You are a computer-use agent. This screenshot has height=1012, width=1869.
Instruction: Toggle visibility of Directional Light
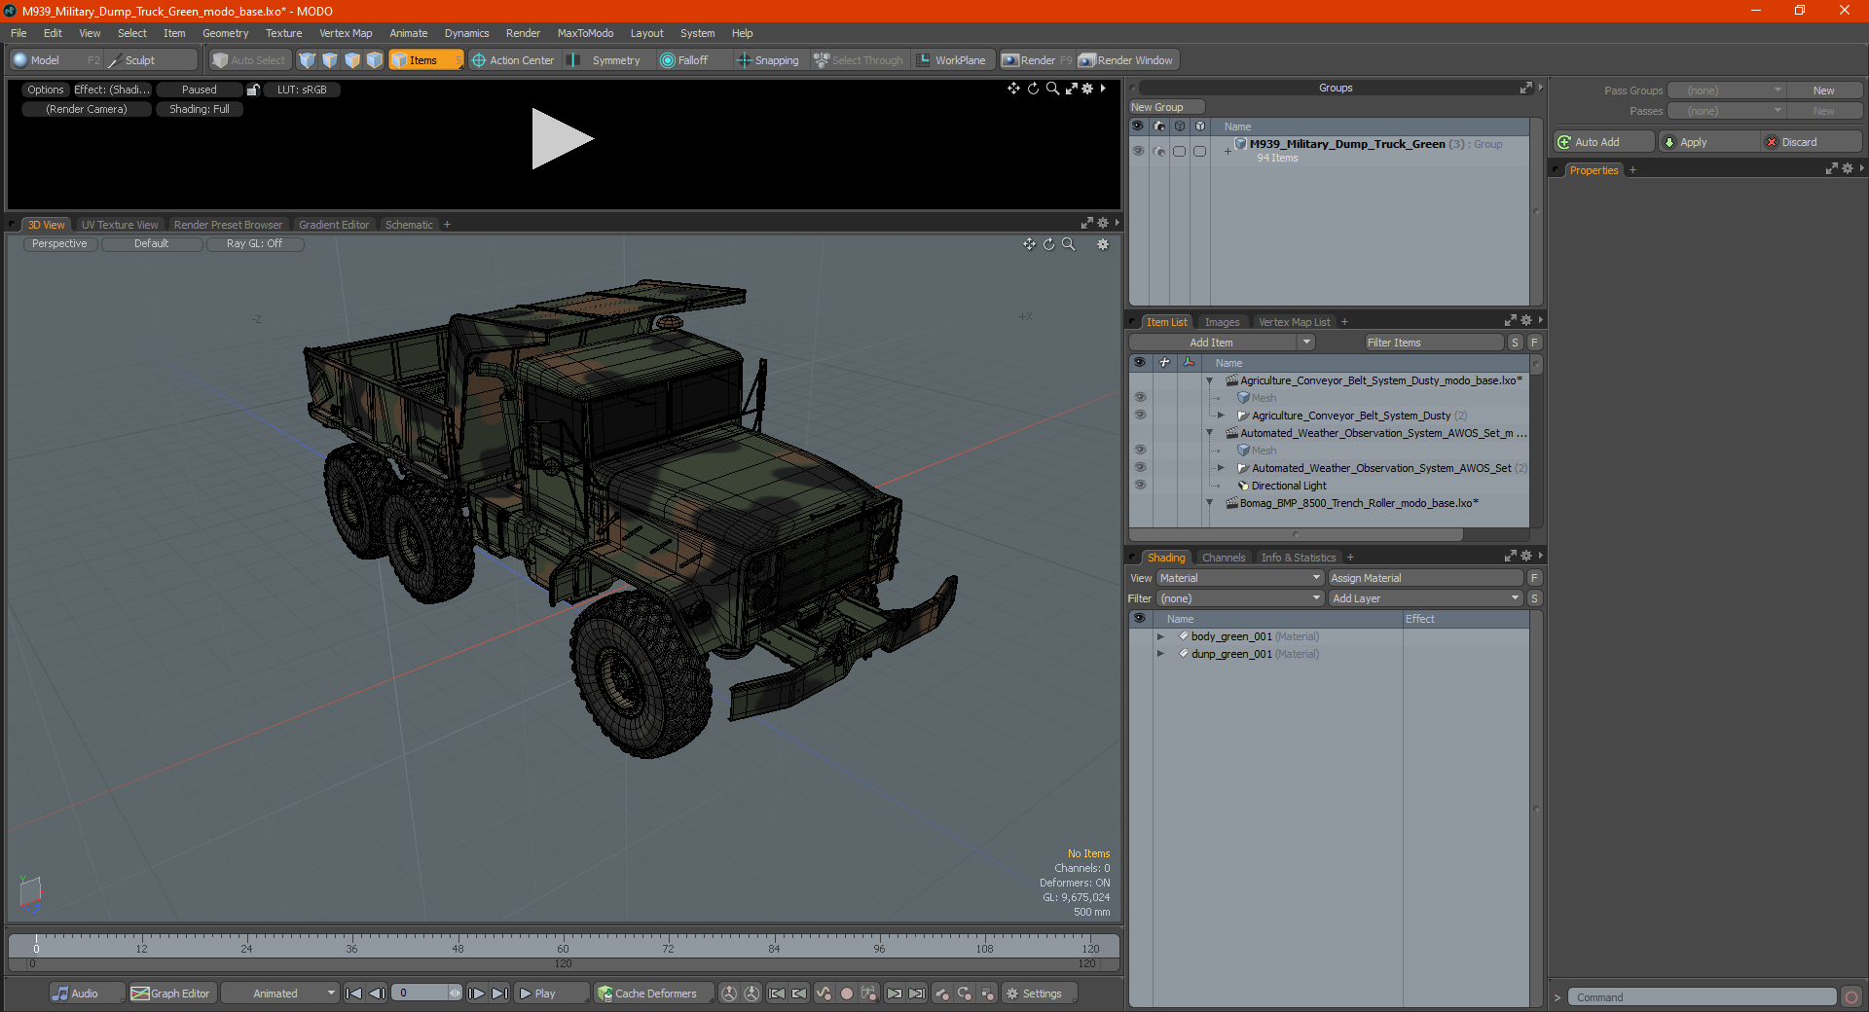click(x=1140, y=486)
